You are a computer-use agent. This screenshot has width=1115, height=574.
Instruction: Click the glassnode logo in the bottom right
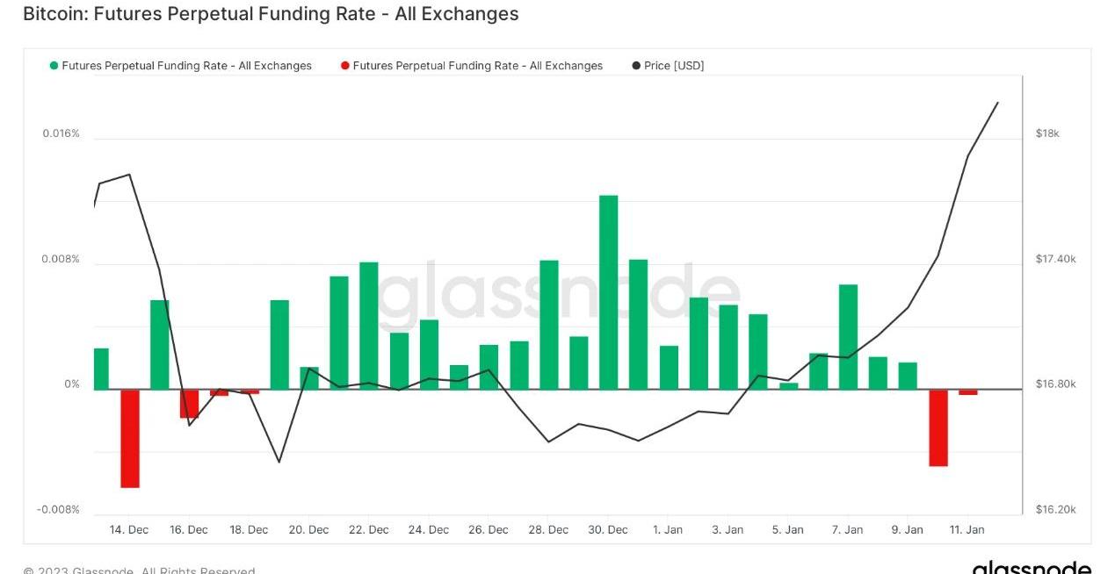1032,568
